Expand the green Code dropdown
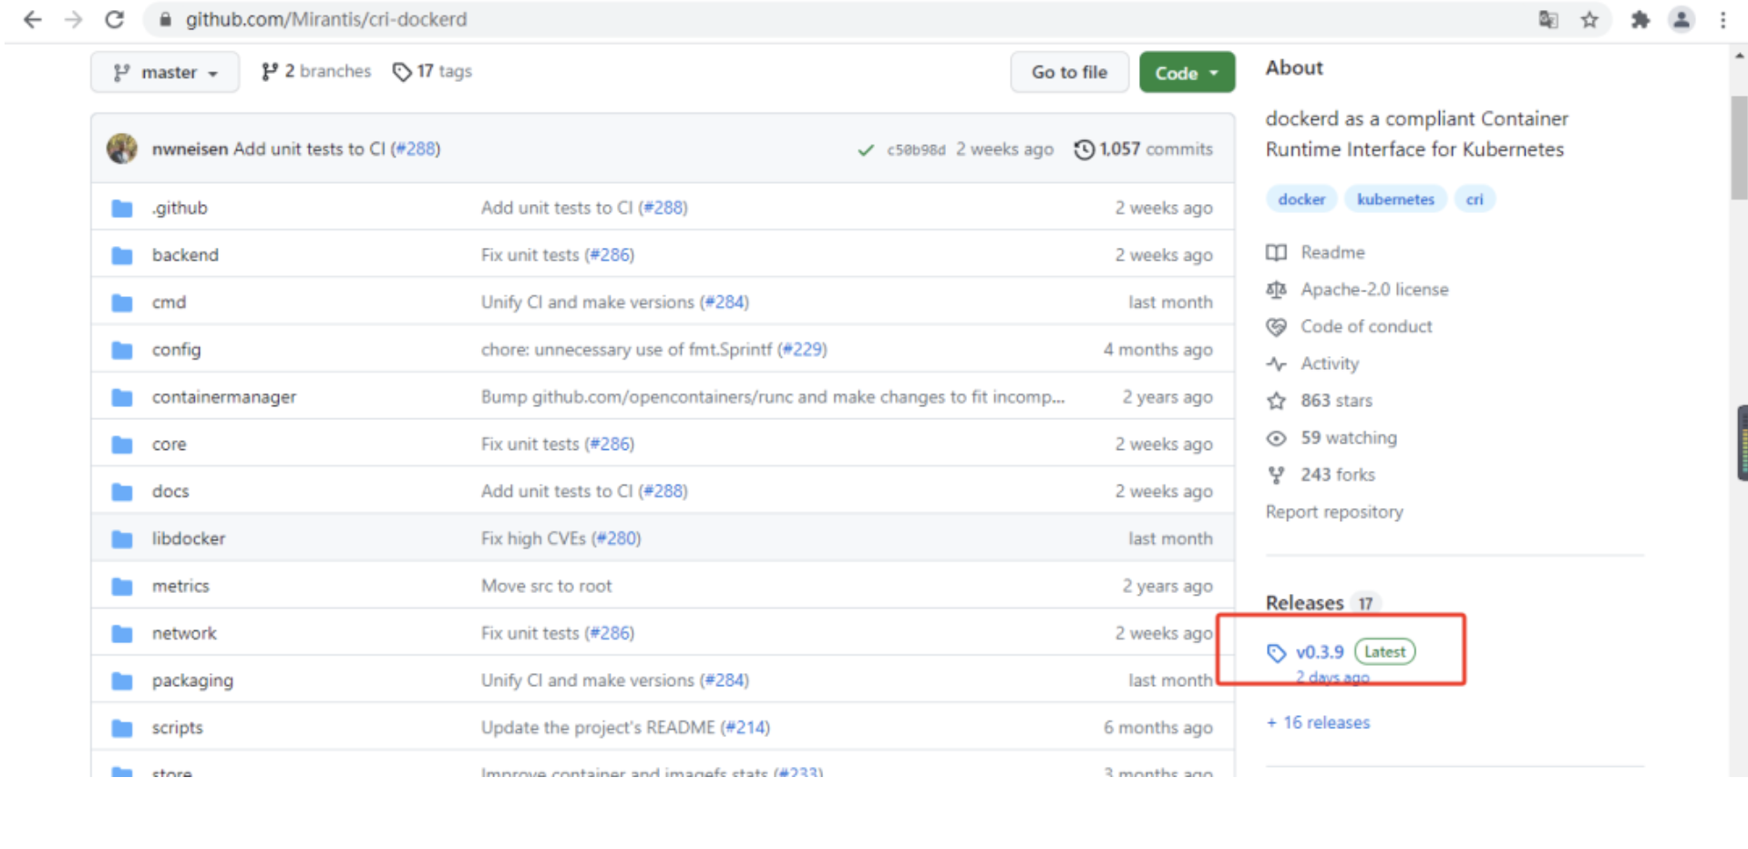Viewport: 1748px width, 849px height. point(1186,73)
